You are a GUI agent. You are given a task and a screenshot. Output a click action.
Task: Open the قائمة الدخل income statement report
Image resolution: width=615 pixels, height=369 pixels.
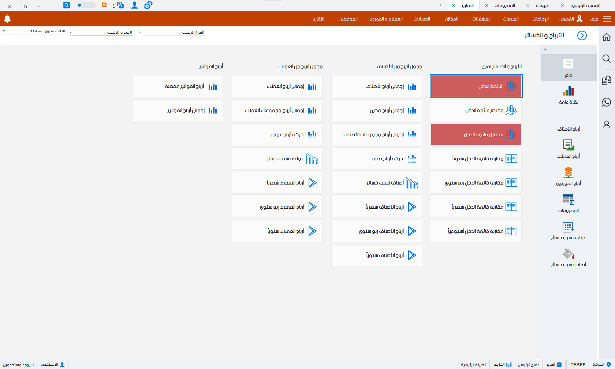click(476, 86)
